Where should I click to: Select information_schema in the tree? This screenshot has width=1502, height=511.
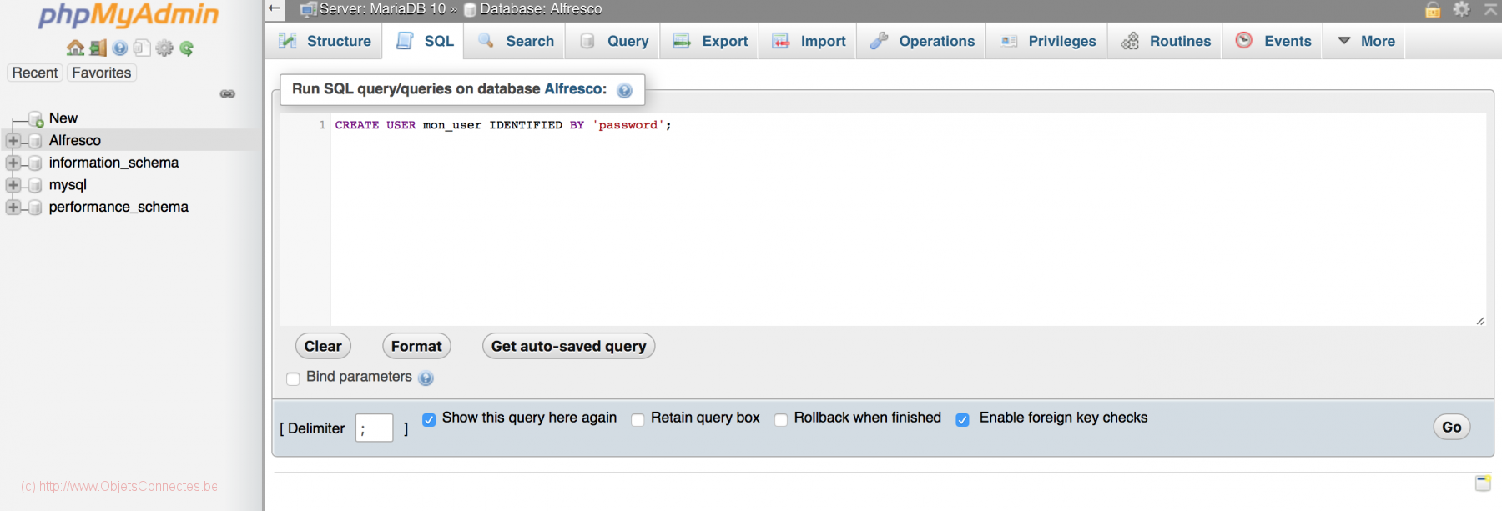(113, 163)
